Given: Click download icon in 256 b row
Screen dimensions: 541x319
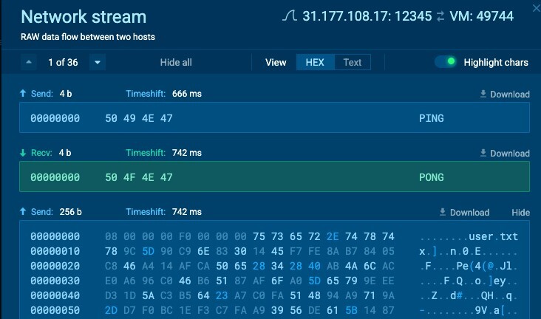Looking at the screenshot, I should click(443, 212).
